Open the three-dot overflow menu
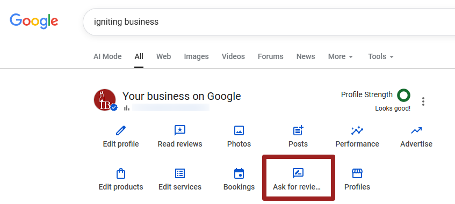455x204 pixels. point(423,101)
